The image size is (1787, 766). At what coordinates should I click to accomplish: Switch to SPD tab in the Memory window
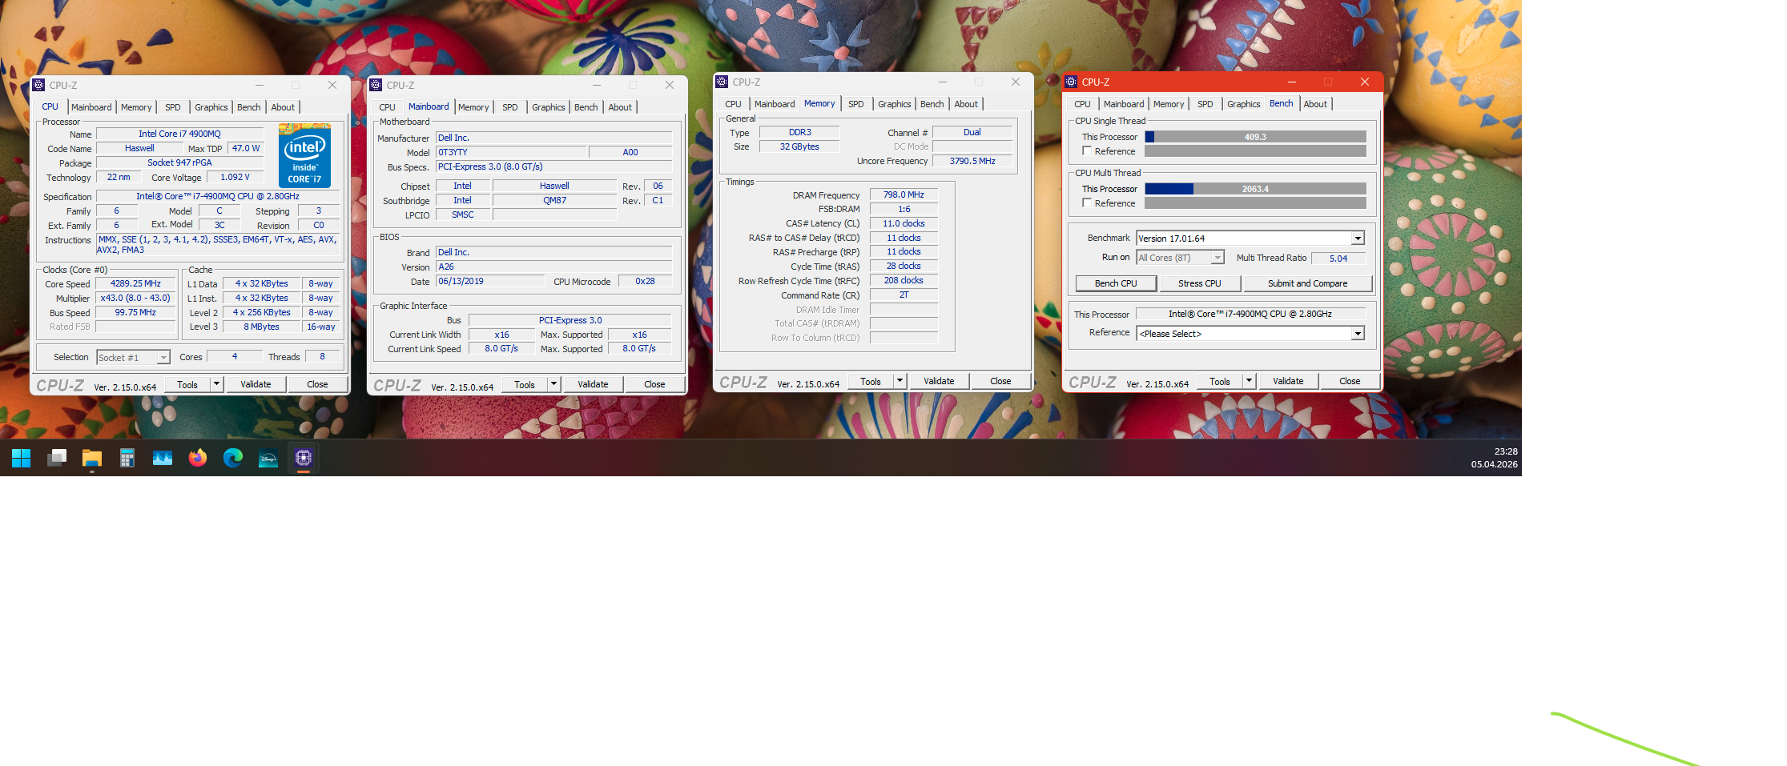[855, 104]
